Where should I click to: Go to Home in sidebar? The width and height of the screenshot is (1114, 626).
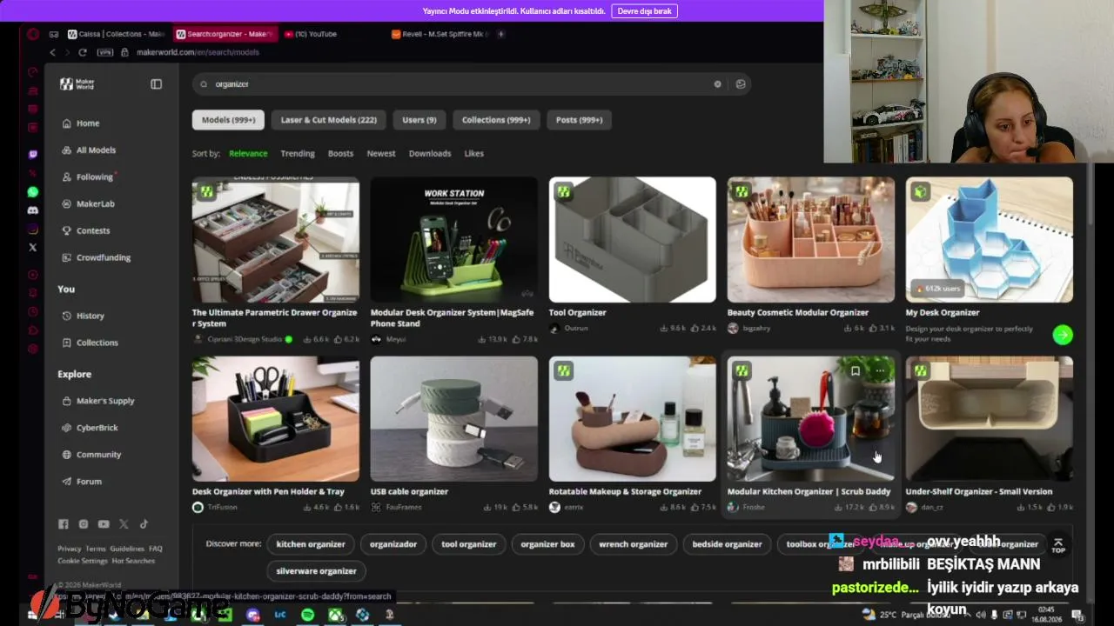[80, 123]
